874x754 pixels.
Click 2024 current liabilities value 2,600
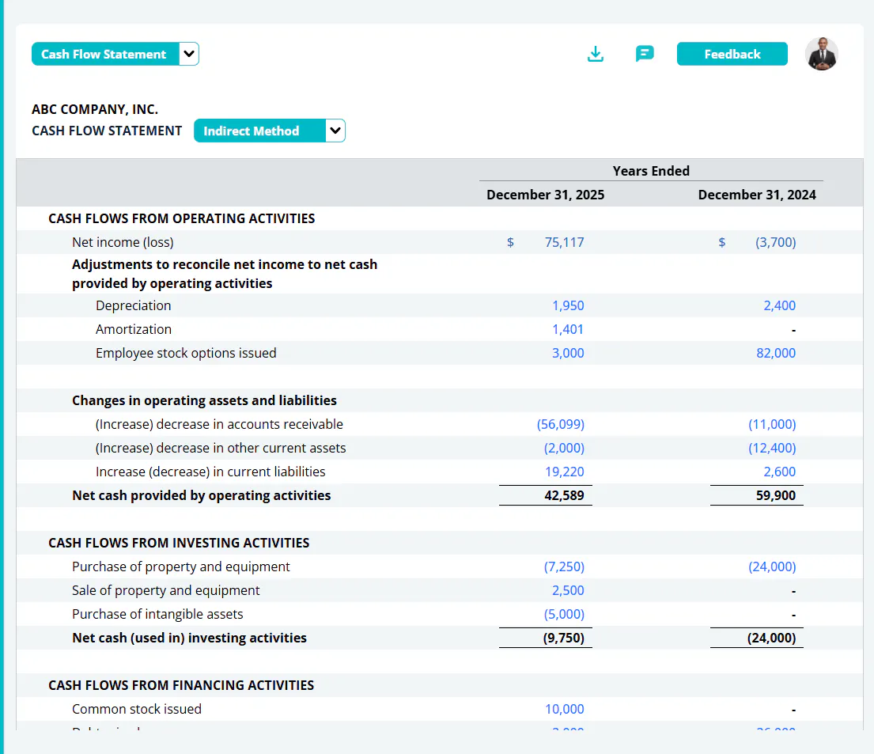tap(779, 472)
